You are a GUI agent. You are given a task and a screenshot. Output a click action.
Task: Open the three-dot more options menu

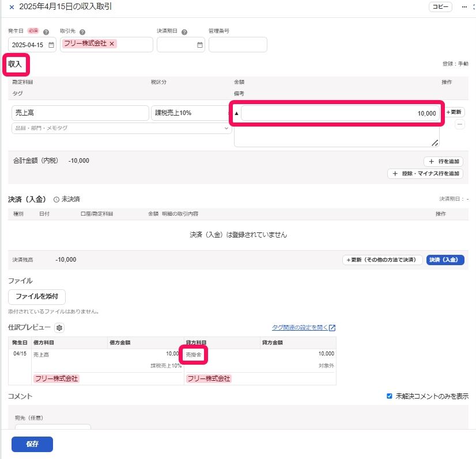(464, 7)
